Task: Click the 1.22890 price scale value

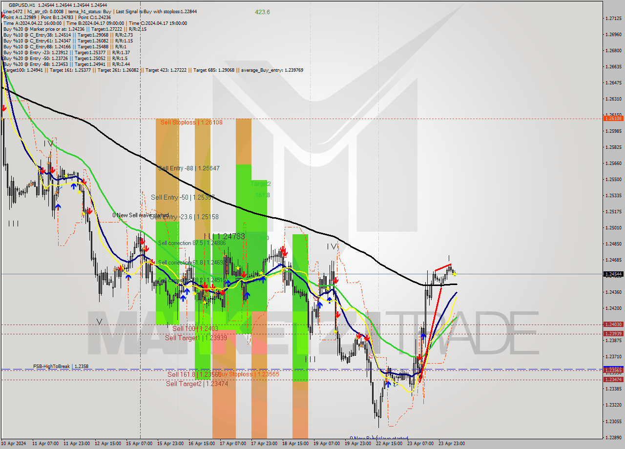Action: [x=613, y=438]
